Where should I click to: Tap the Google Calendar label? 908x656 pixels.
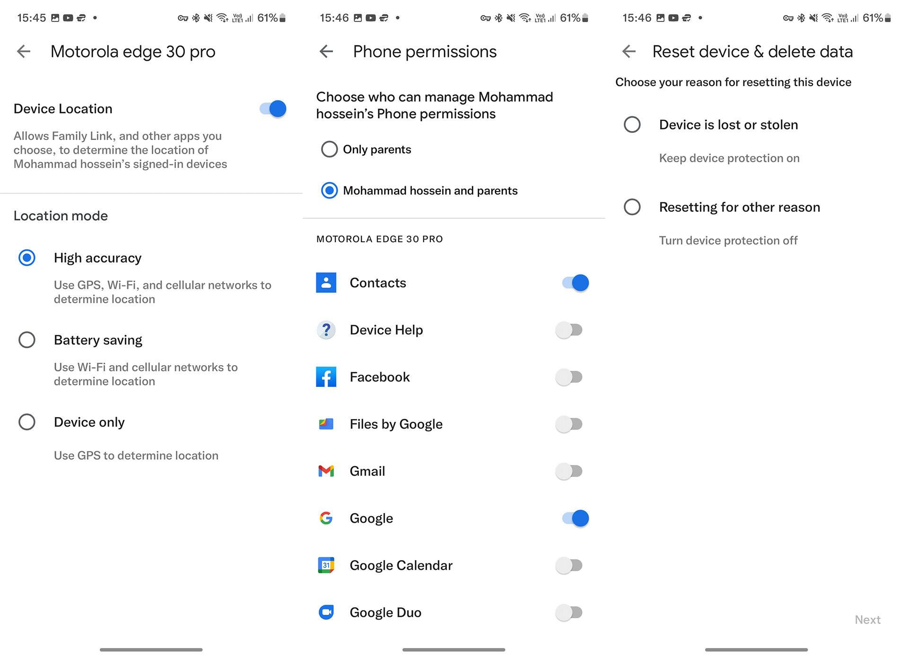pyautogui.click(x=401, y=565)
